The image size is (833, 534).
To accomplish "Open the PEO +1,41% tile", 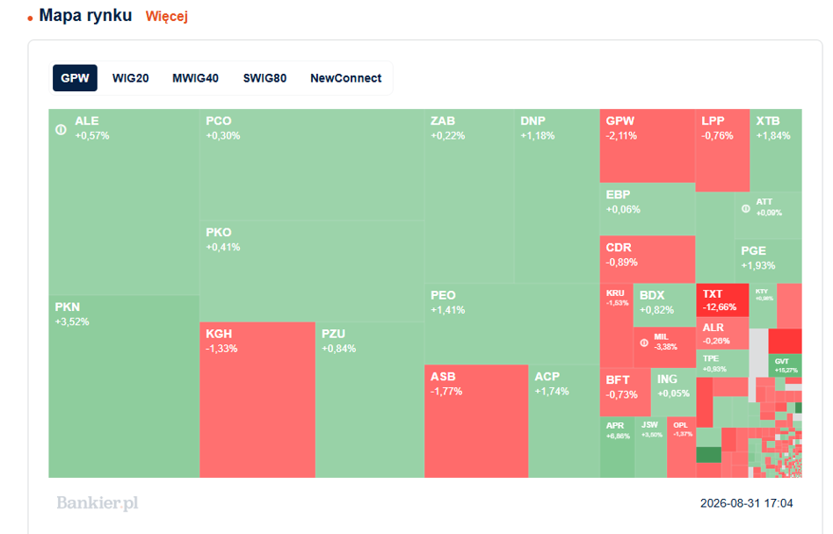I will click(x=512, y=324).
